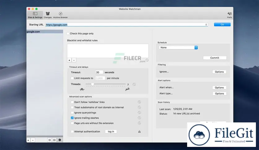Open Prefs from the toolbar

click(230, 15)
